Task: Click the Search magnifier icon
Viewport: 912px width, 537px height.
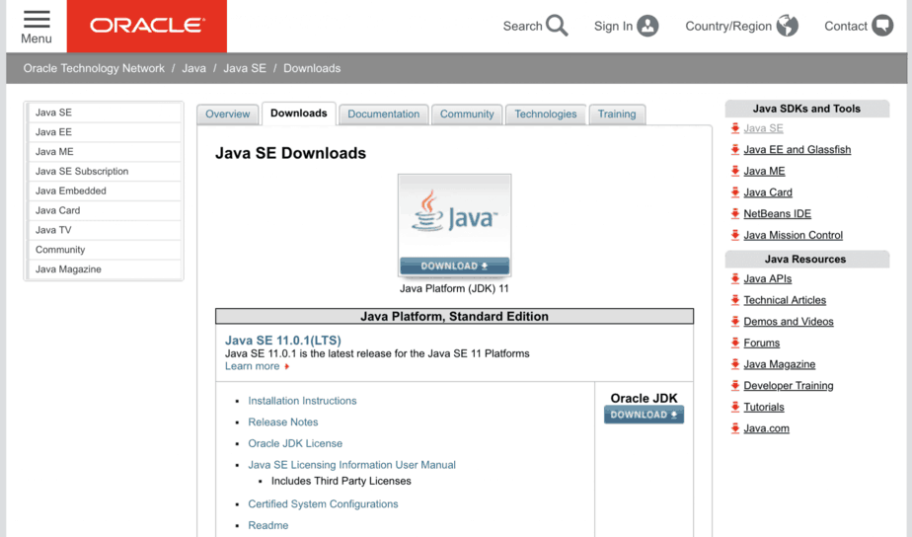Action: [x=557, y=26]
